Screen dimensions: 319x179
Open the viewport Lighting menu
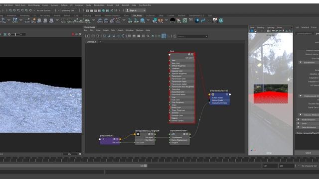(270, 28)
